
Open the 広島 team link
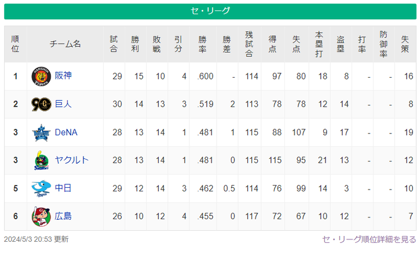point(63,216)
